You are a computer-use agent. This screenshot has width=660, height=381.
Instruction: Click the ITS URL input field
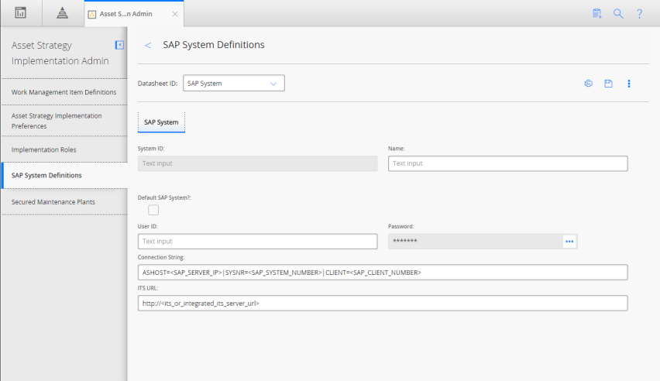383,303
